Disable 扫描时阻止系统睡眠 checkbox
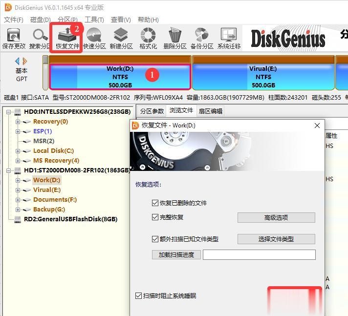The width and height of the screenshot is (348, 316). (x=138, y=295)
